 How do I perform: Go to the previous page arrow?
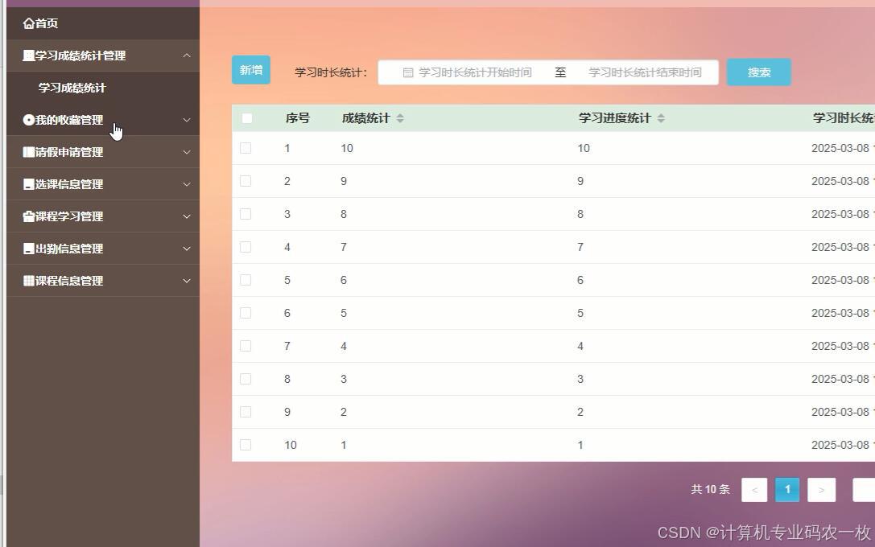pos(754,490)
